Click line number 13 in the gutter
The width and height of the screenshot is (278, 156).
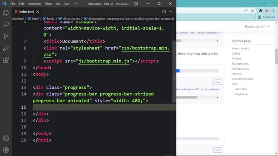click(x=24, y=88)
